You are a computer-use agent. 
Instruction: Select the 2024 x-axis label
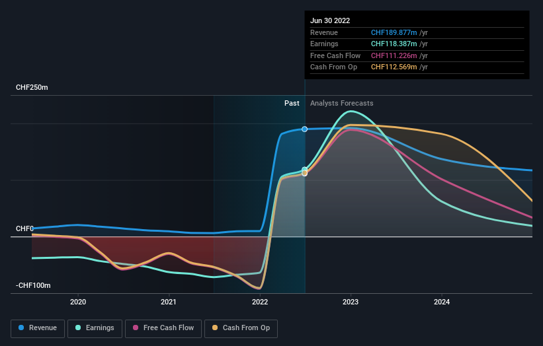tap(442, 302)
